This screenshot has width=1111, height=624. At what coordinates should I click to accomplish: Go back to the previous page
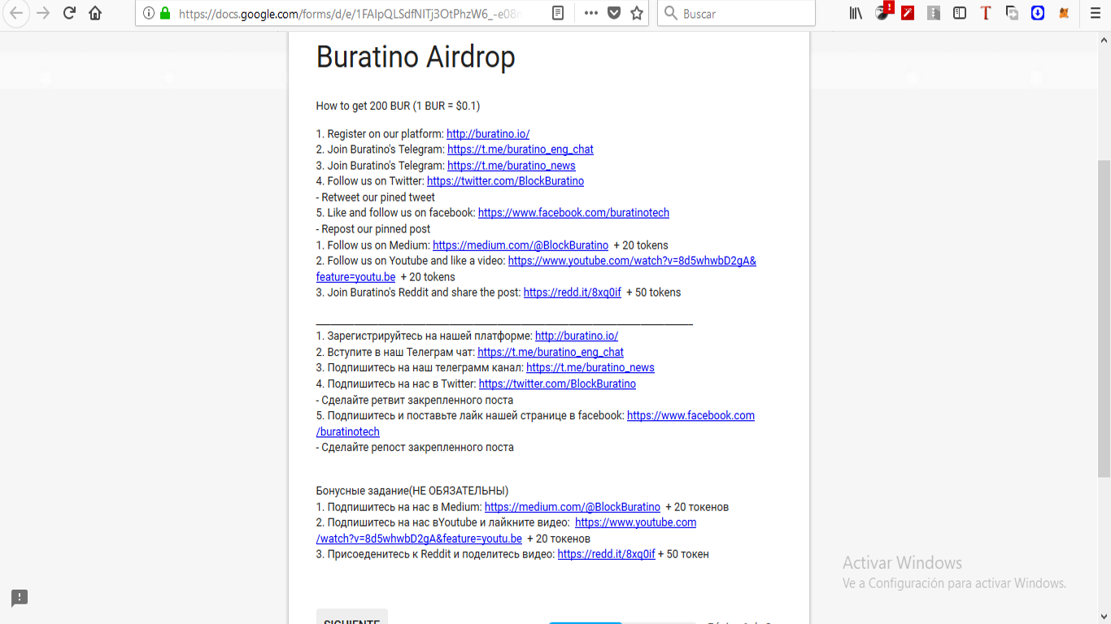pos(16,13)
